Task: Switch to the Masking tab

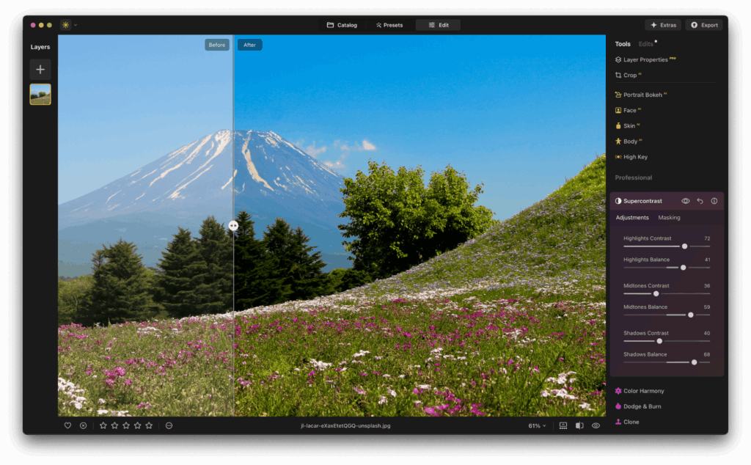Action: point(670,218)
